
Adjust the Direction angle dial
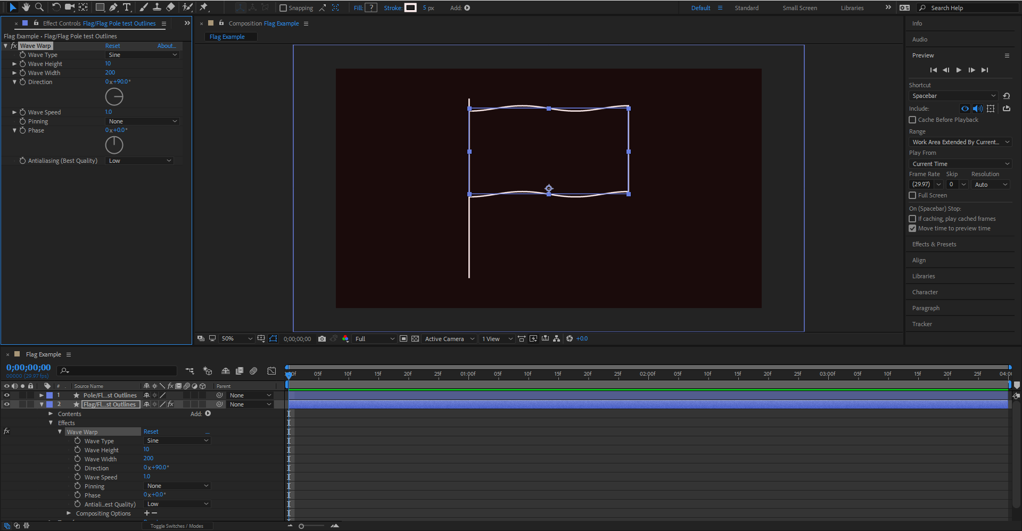click(x=114, y=97)
